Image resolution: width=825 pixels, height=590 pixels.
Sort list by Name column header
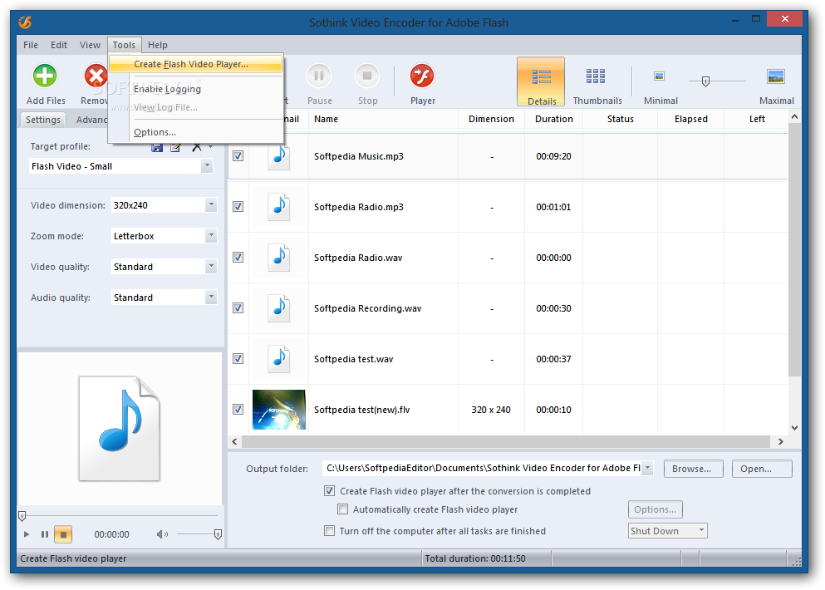pos(383,119)
